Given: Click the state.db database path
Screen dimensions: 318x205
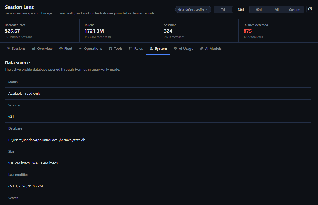Looking at the screenshot, I should 47,140.
